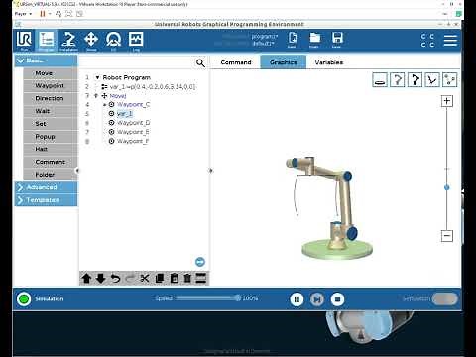Select the var_1 assignment line
The width and height of the screenshot is (476, 357).
(149, 87)
